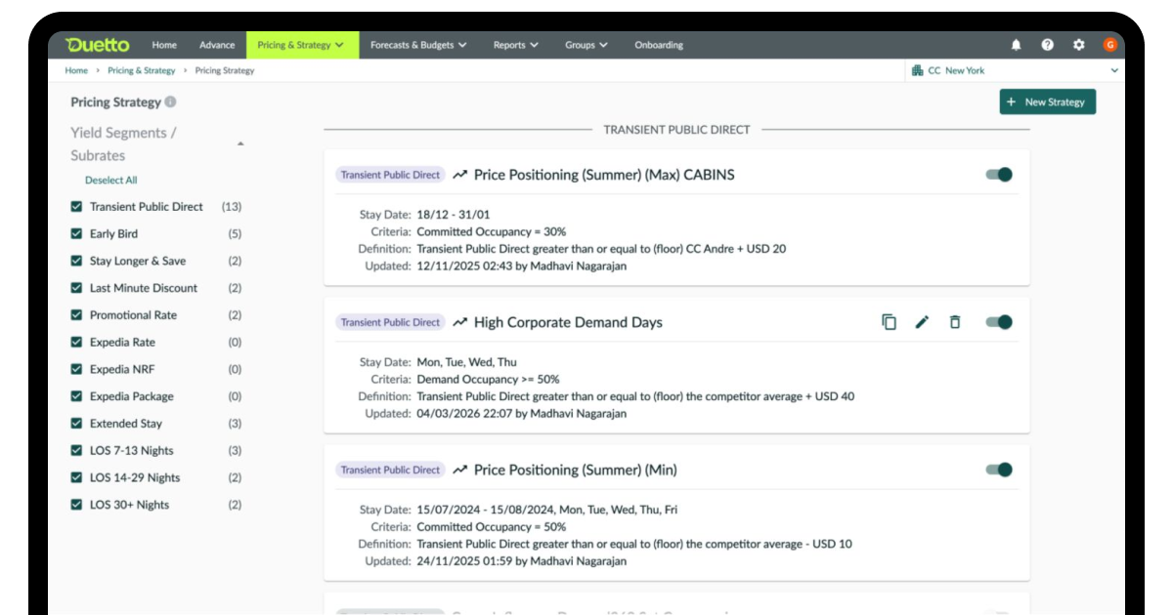
Task: Click trend icon on Price Positioning (Summer) (Min)
Action: [x=460, y=470]
